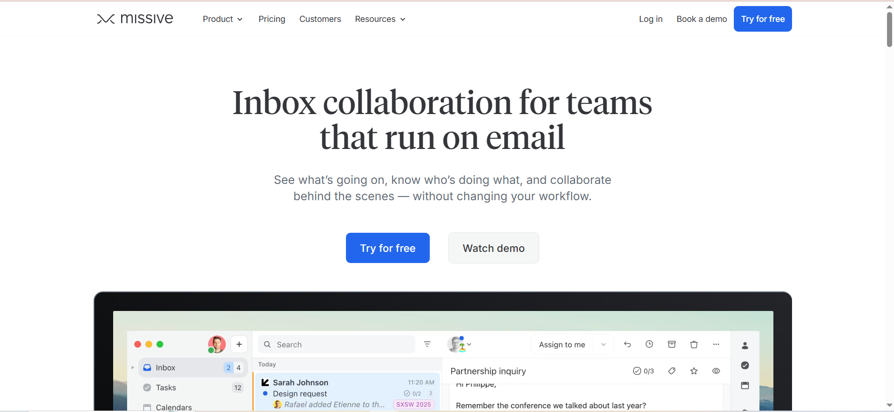Click the 0/2 tasks indicator on Design request

pyautogui.click(x=413, y=393)
